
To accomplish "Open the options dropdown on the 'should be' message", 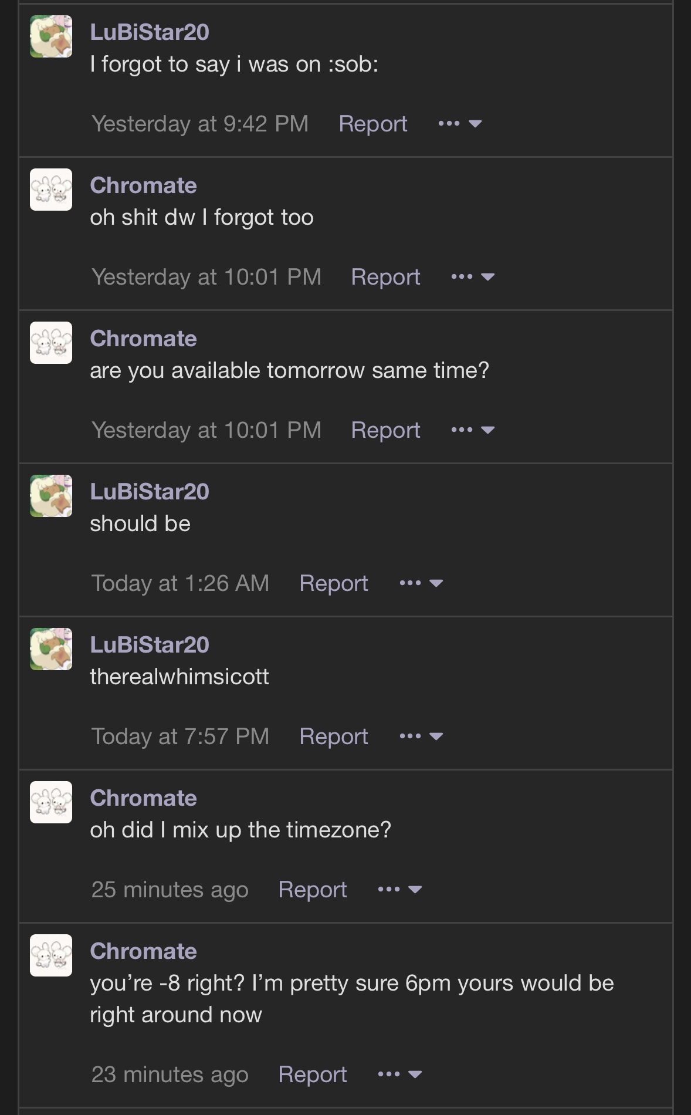I will click(x=421, y=583).
